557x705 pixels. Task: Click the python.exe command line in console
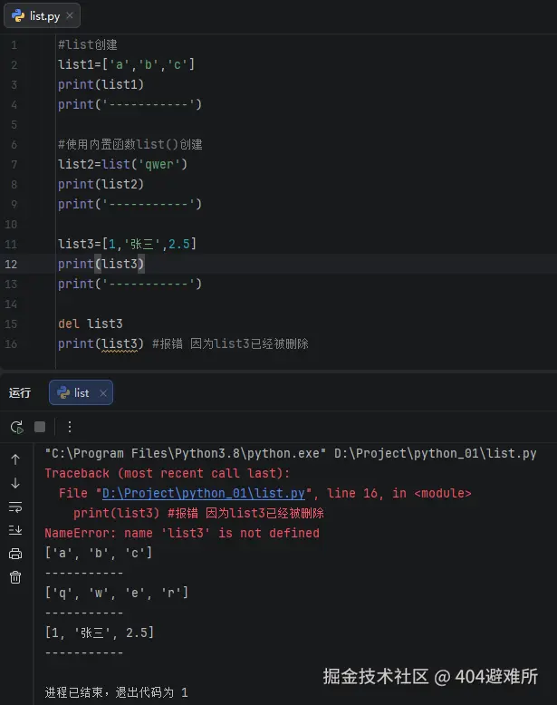coord(291,453)
